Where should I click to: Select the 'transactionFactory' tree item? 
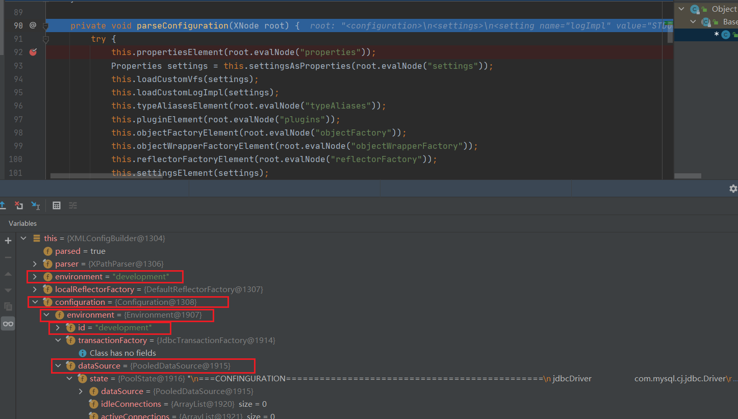[x=113, y=340]
